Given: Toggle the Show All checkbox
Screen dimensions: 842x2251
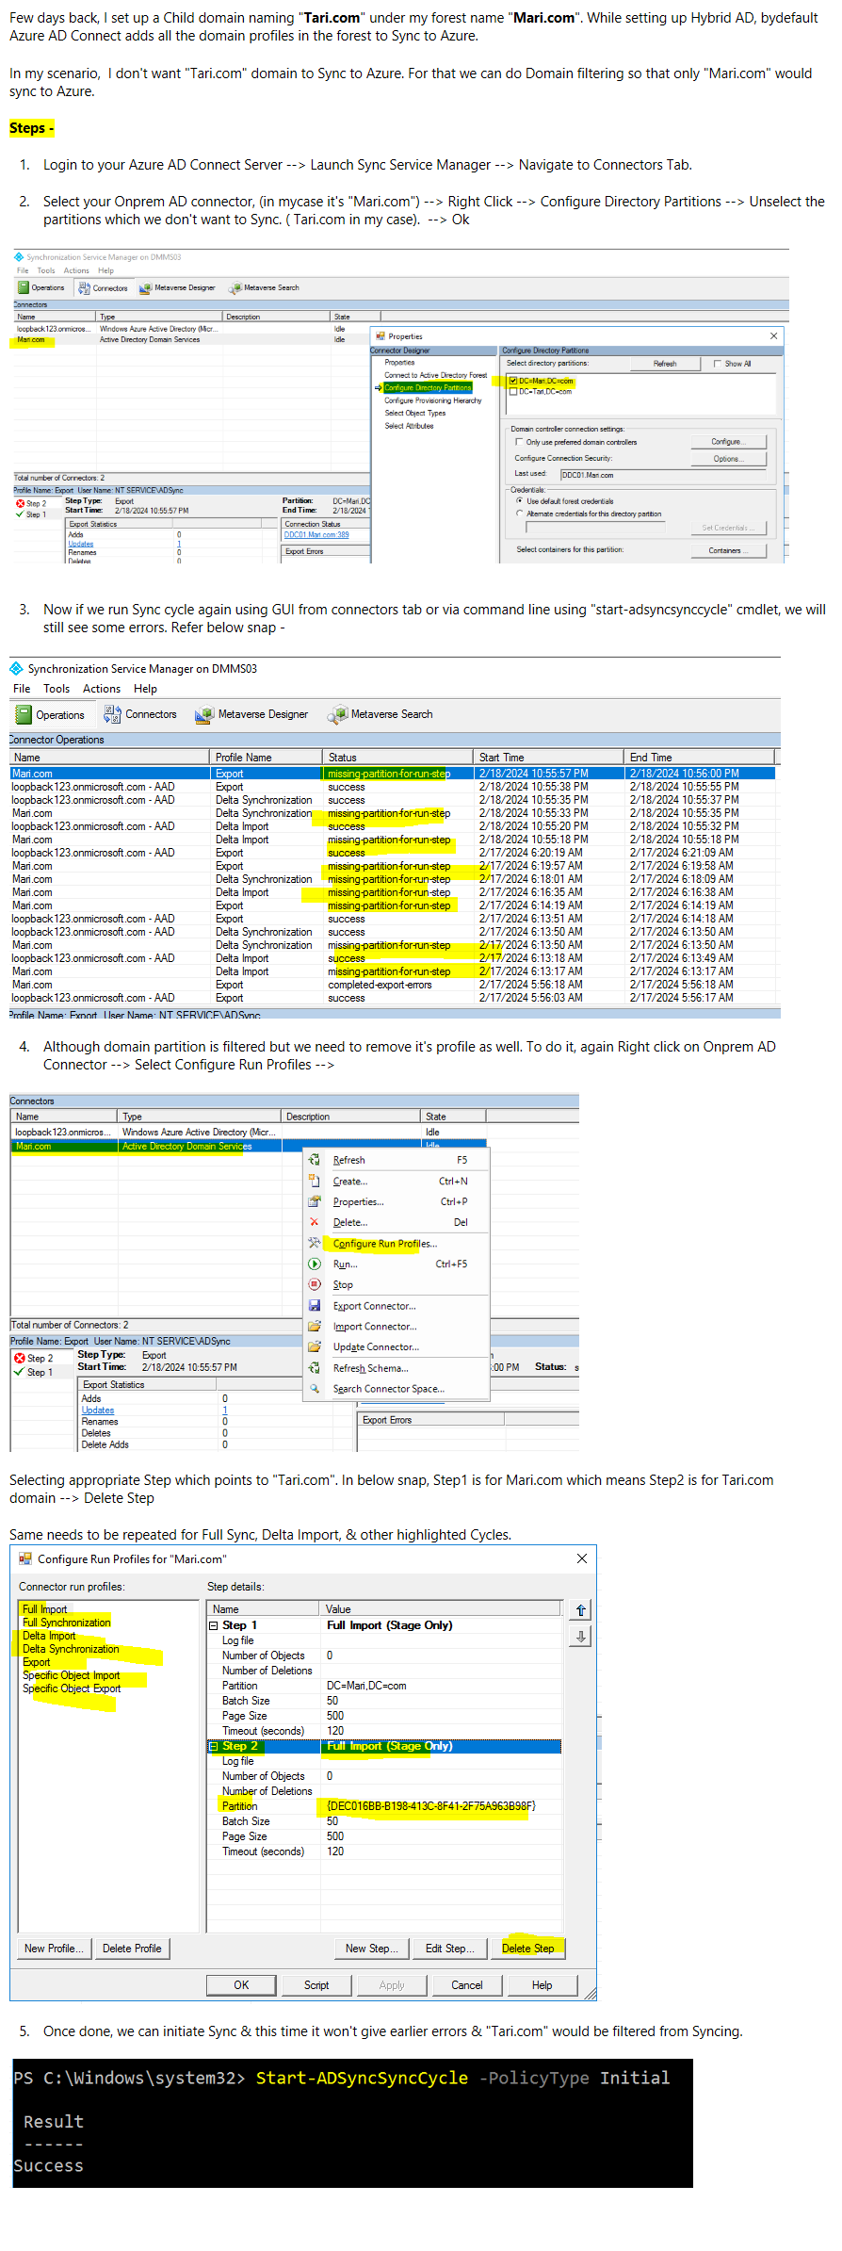Looking at the screenshot, I should (718, 363).
